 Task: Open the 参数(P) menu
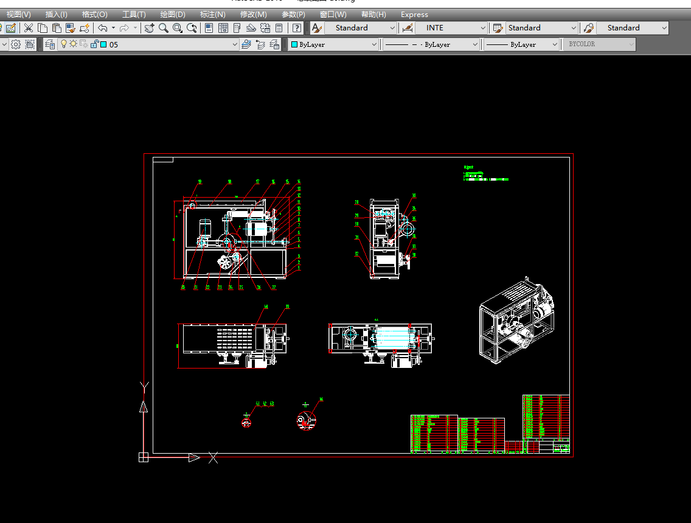(294, 15)
